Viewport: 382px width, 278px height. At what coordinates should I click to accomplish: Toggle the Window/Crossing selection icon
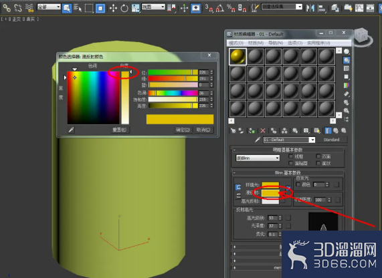(100, 8)
